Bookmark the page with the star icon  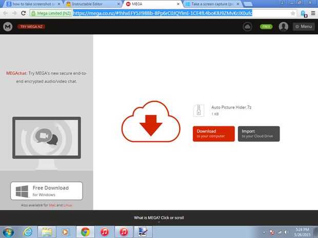point(293,13)
